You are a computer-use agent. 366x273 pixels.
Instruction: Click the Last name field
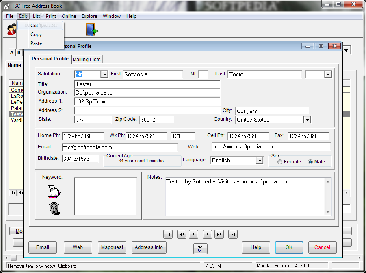(265, 74)
